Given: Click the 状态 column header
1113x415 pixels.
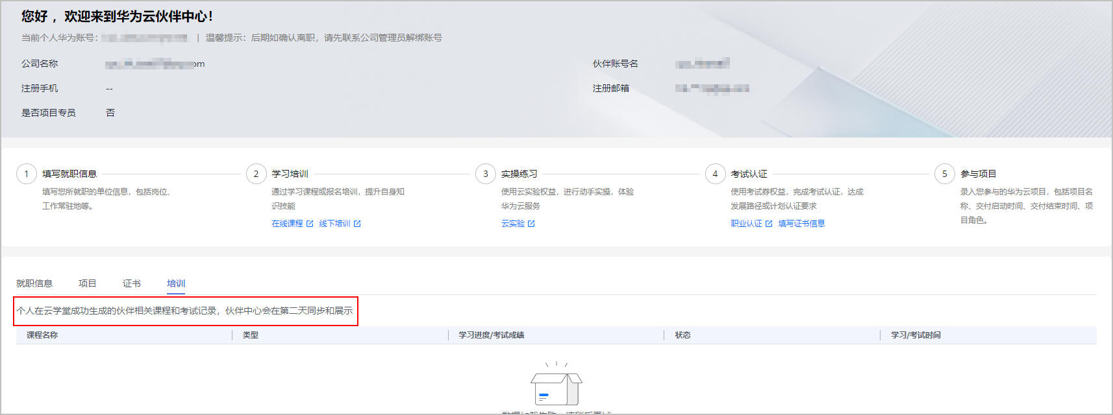Looking at the screenshot, I should pyautogui.click(x=682, y=335).
